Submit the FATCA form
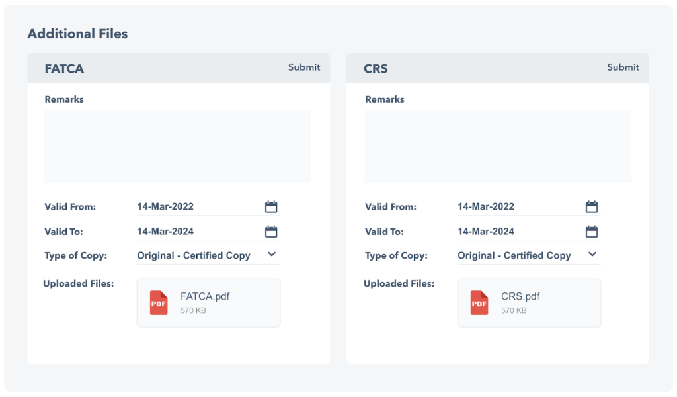 click(304, 67)
